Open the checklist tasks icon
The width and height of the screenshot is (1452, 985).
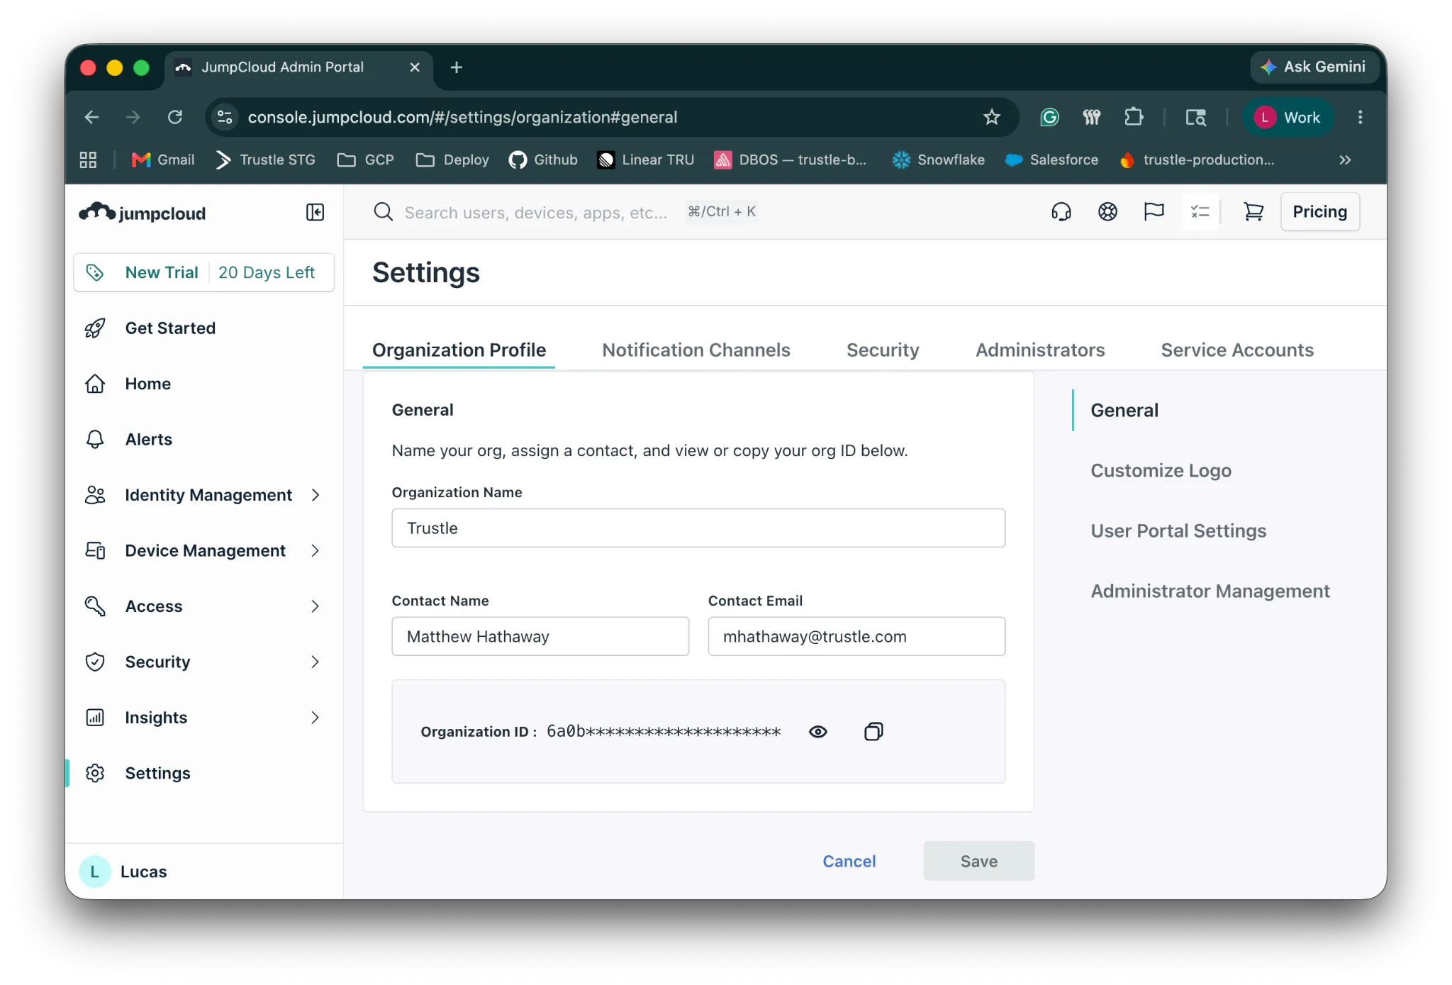(x=1200, y=211)
